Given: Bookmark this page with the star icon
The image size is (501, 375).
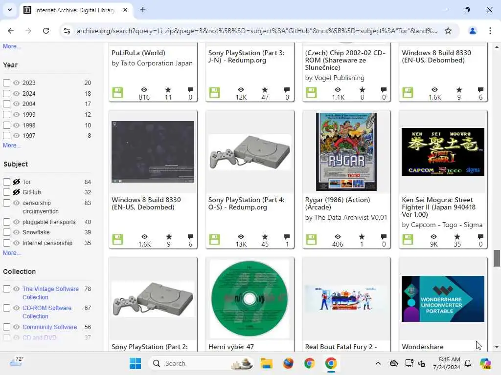Looking at the screenshot, I should tap(448, 31).
